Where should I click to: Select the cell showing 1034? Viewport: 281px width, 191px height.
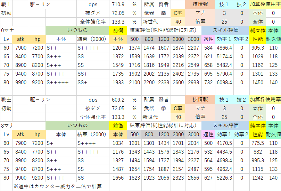[118, 143]
